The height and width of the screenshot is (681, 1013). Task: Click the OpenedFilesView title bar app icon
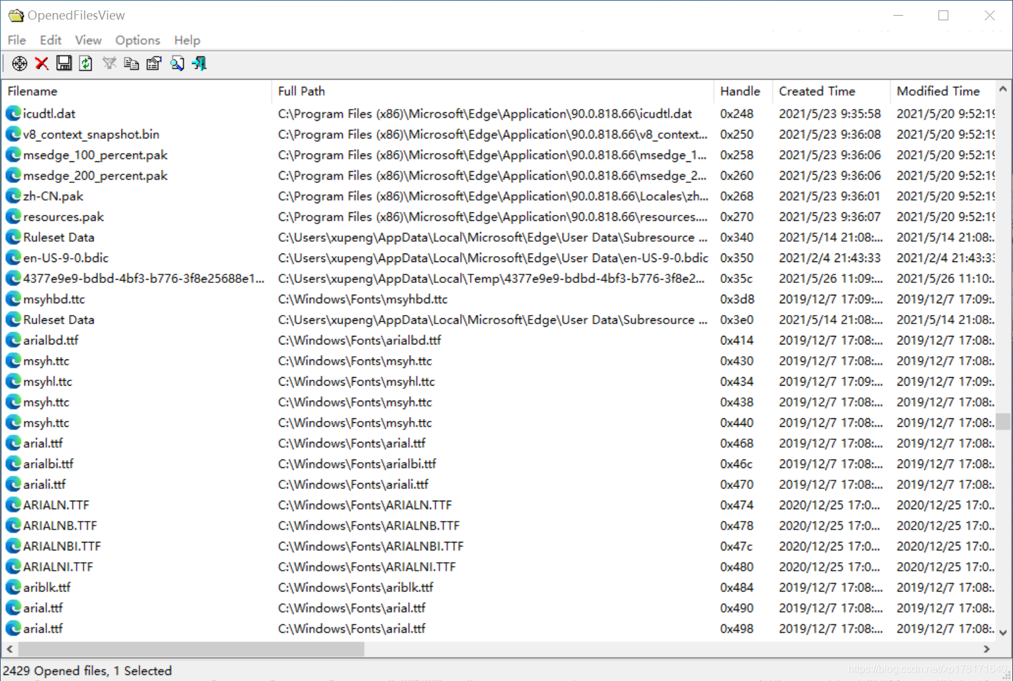(16, 15)
